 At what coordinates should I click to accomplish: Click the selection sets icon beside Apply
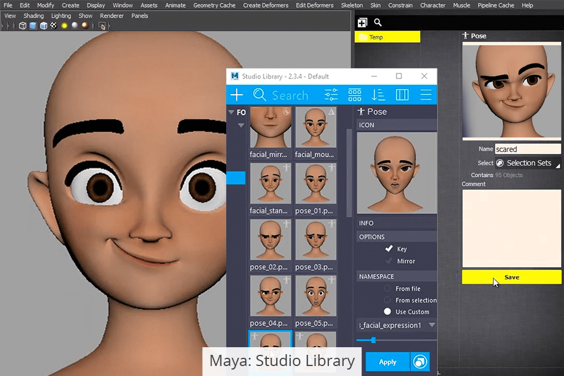(419, 362)
